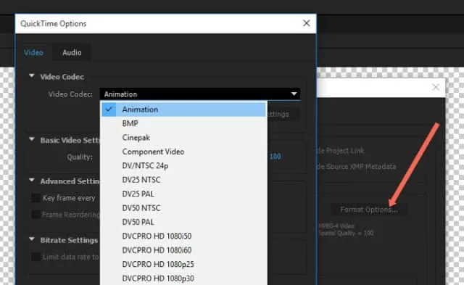
Task: Open the Video Codec dropdown arrow
Action: 294,94
